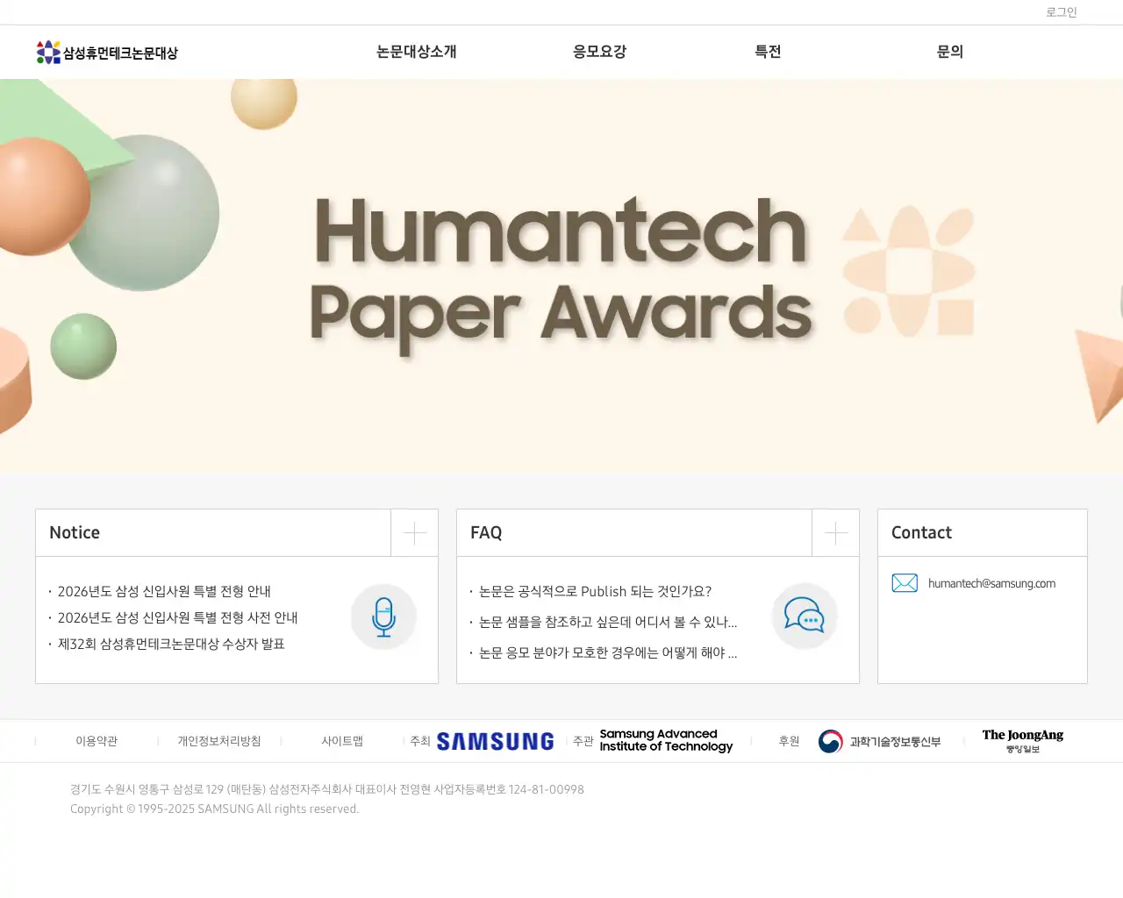This screenshot has width=1123, height=898.
Task: Click the Humantech Paper Awards banner image
Action: click(x=561, y=276)
